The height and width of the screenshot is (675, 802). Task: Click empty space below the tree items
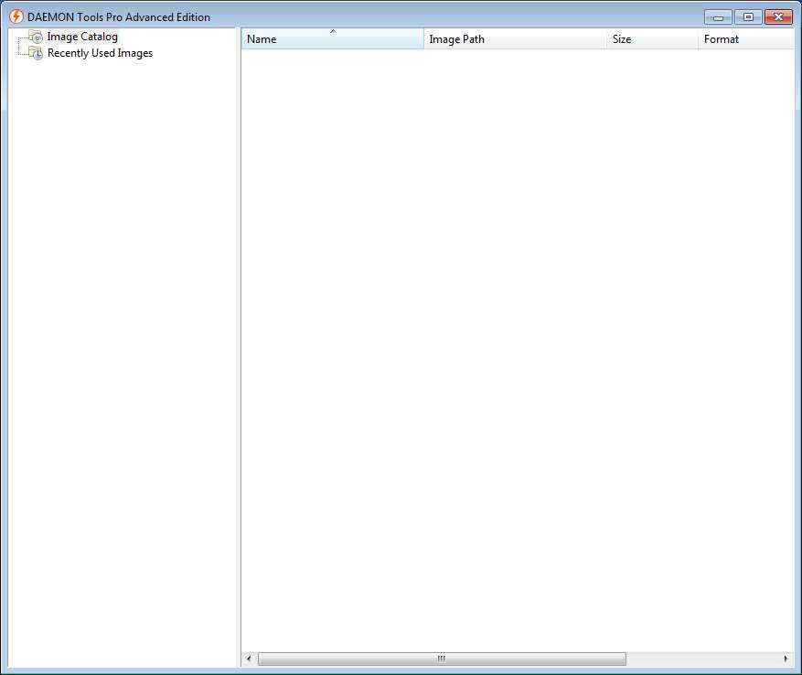(x=123, y=366)
